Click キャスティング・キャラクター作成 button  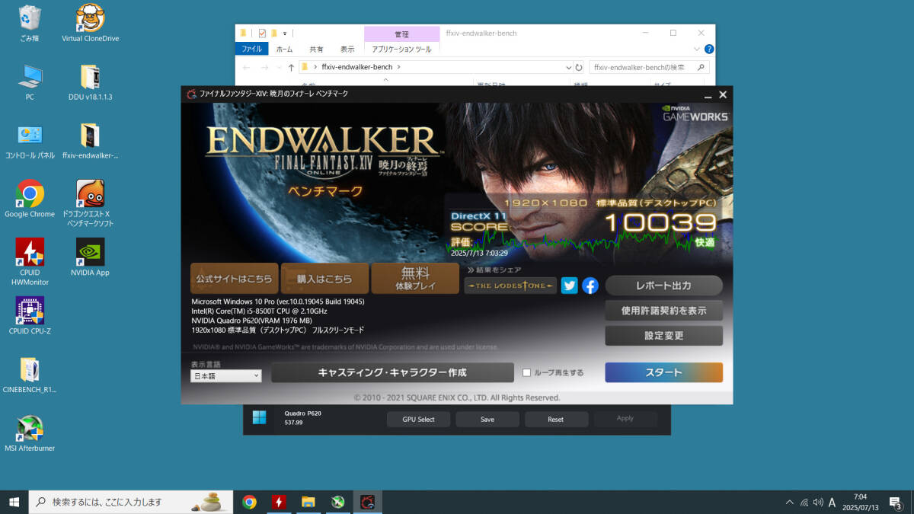click(392, 372)
